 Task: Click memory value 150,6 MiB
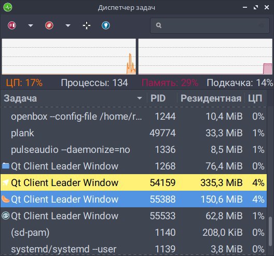tap(222, 200)
